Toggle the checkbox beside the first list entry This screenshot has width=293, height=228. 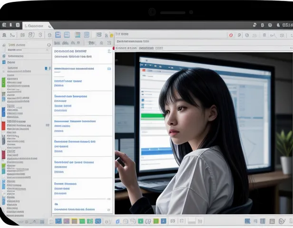point(109,51)
